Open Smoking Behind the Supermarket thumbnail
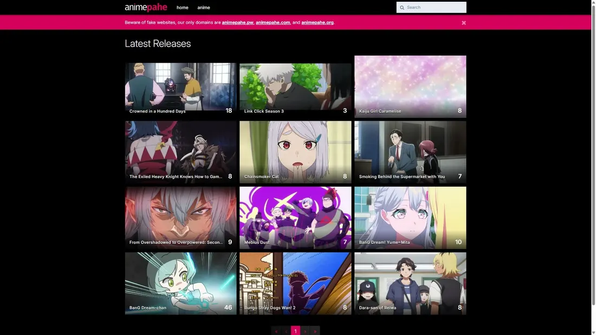The image size is (596, 335). [x=410, y=152]
